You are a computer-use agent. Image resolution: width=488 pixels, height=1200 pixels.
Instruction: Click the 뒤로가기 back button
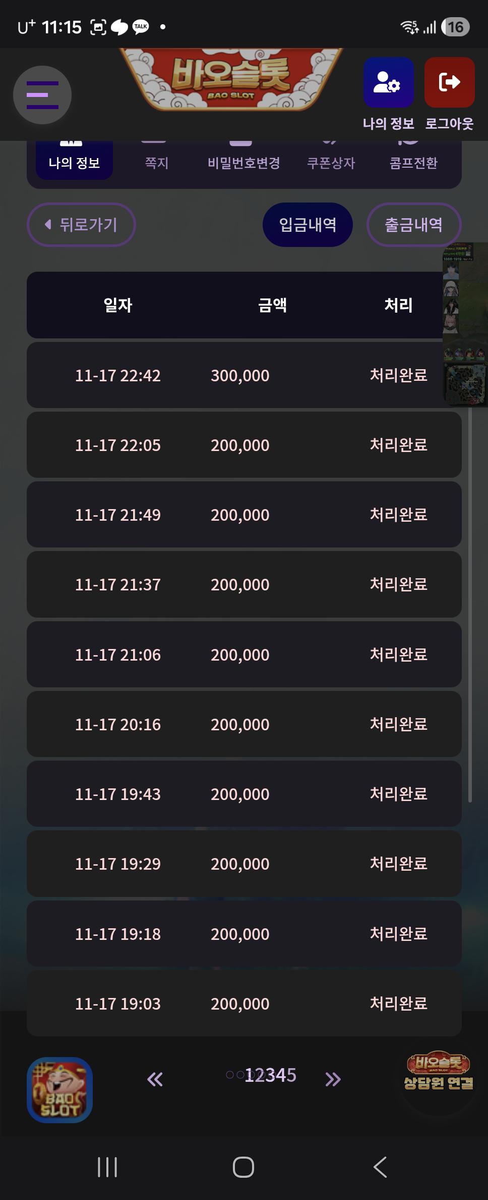[81, 225]
